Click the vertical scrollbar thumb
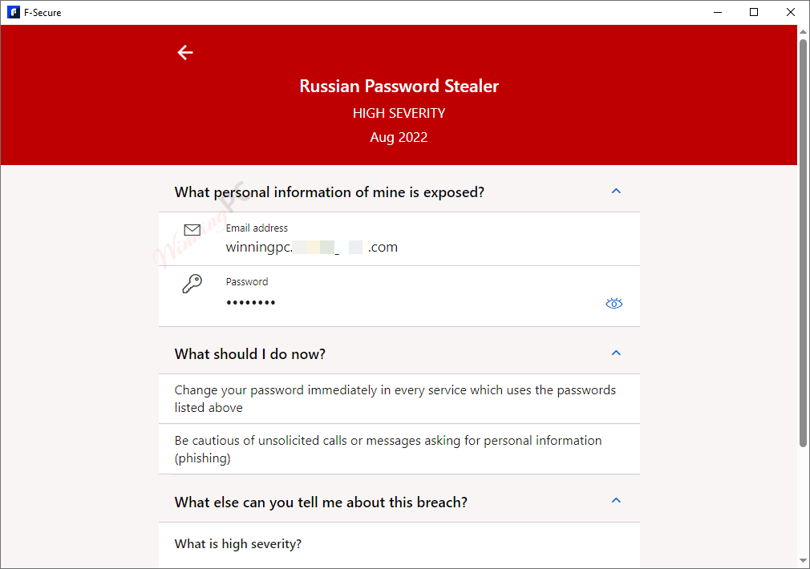Image resolution: width=810 pixels, height=569 pixels. pos(803,243)
